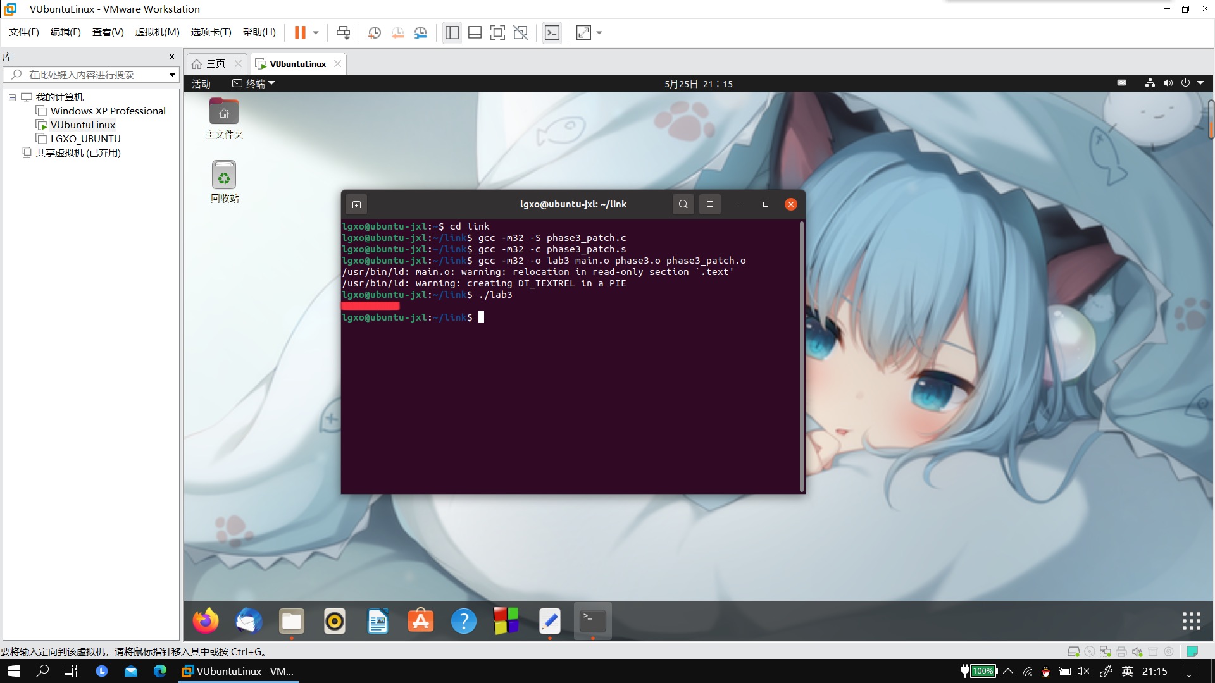
Task: Click the date and time 5月25日 21:15
Action: (699, 83)
